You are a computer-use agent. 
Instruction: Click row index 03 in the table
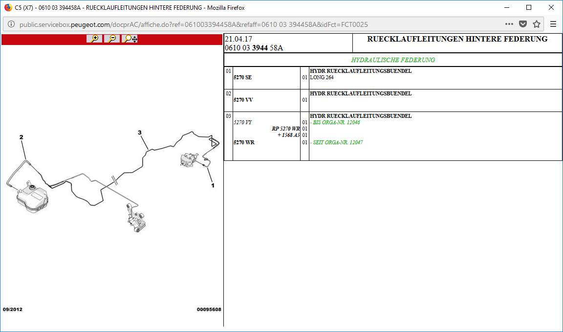[x=228, y=116]
